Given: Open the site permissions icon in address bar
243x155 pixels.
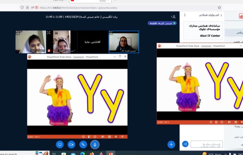Looking at the screenshot, I should click(32, 7).
